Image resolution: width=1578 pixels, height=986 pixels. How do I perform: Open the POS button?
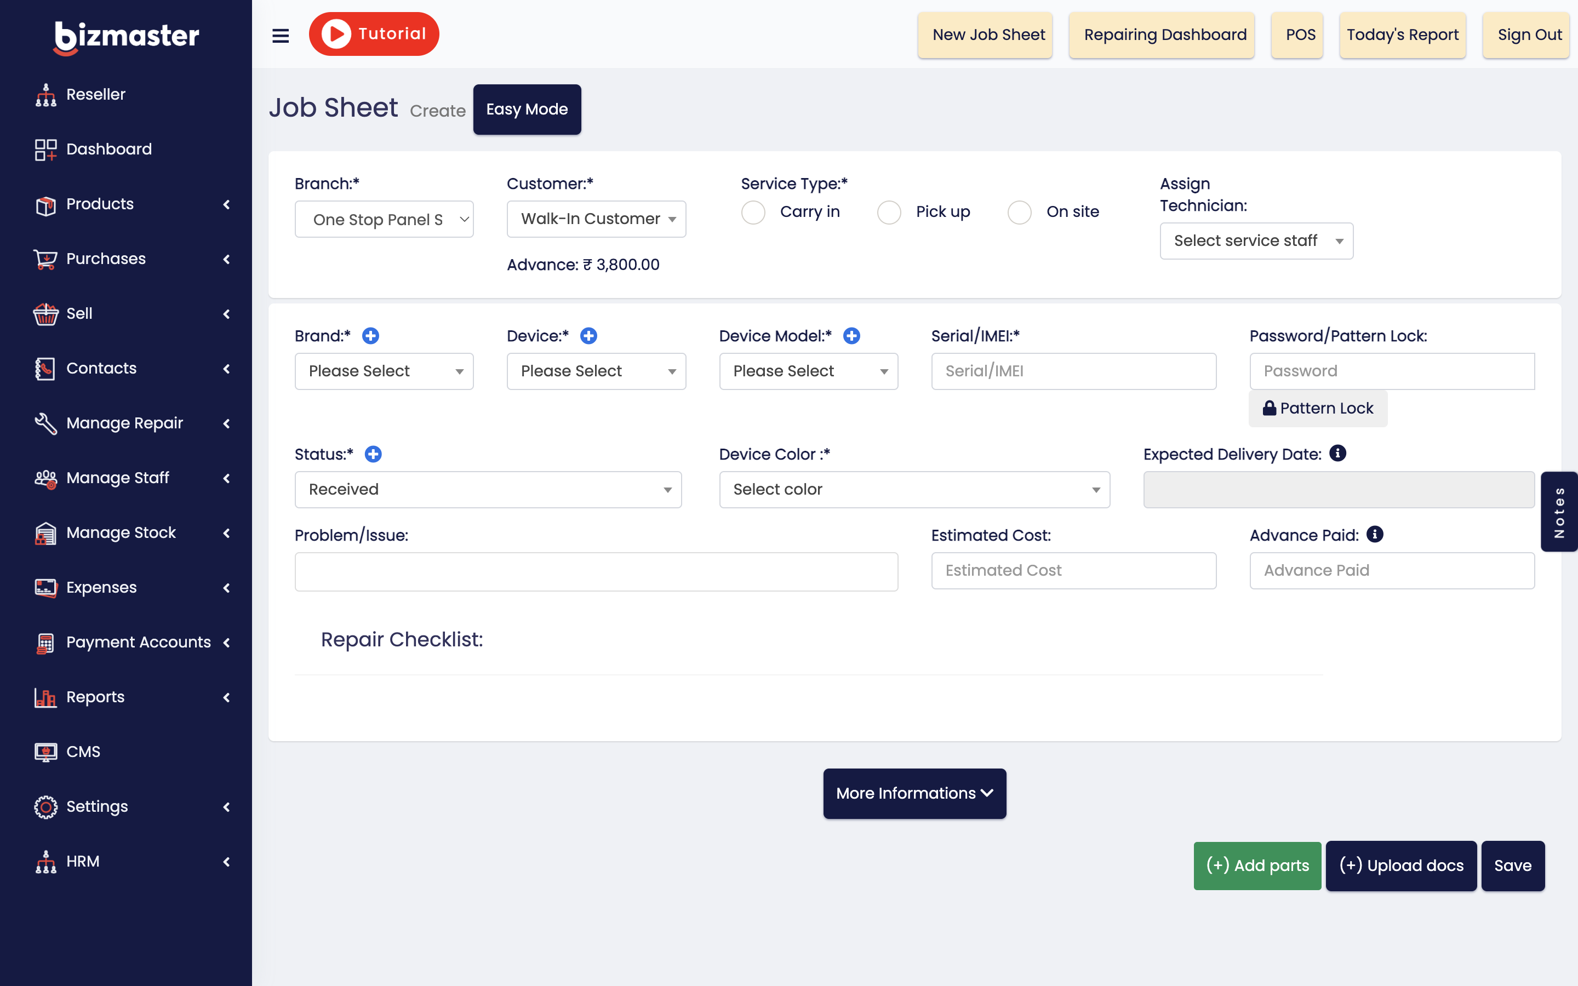[1297, 35]
